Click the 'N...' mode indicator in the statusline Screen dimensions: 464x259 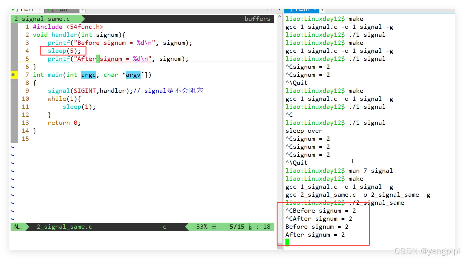pyautogui.click(x=18, y=227)
